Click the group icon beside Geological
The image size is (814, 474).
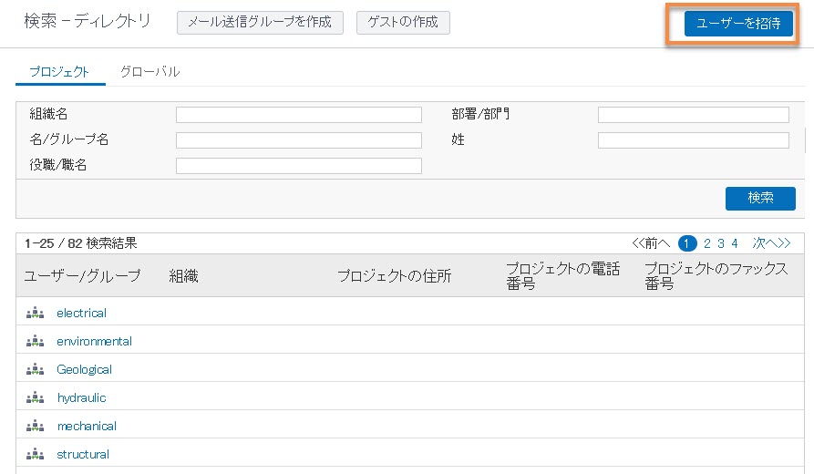[x=35, y=369]
